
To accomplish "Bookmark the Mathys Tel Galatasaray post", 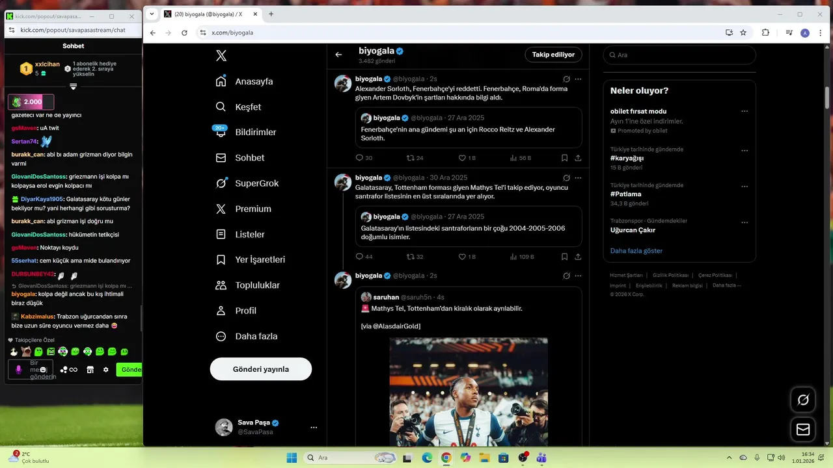I will tap(564, 257).
